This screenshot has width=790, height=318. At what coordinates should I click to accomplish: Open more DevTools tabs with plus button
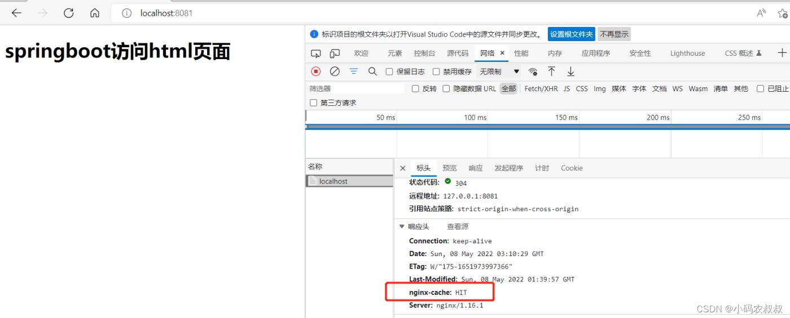pos(782,53)
